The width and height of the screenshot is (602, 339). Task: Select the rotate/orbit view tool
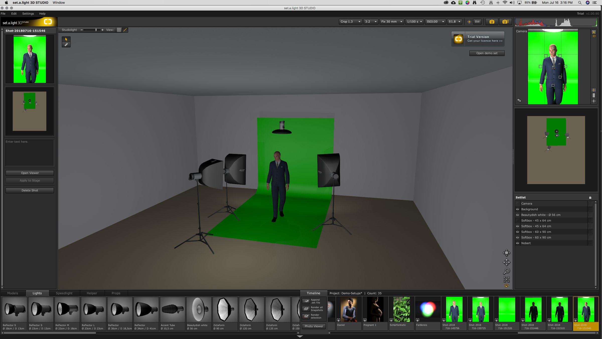coord(506,253)
